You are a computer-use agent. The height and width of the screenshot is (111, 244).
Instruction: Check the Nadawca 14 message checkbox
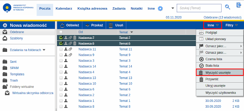pyautogui.click(x=61, y=66)
